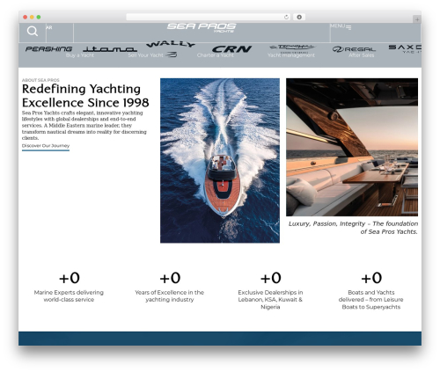Viewport: 440px width, 372px height.
Task: Switch language with the AR link
Action: tap(49, 27)
